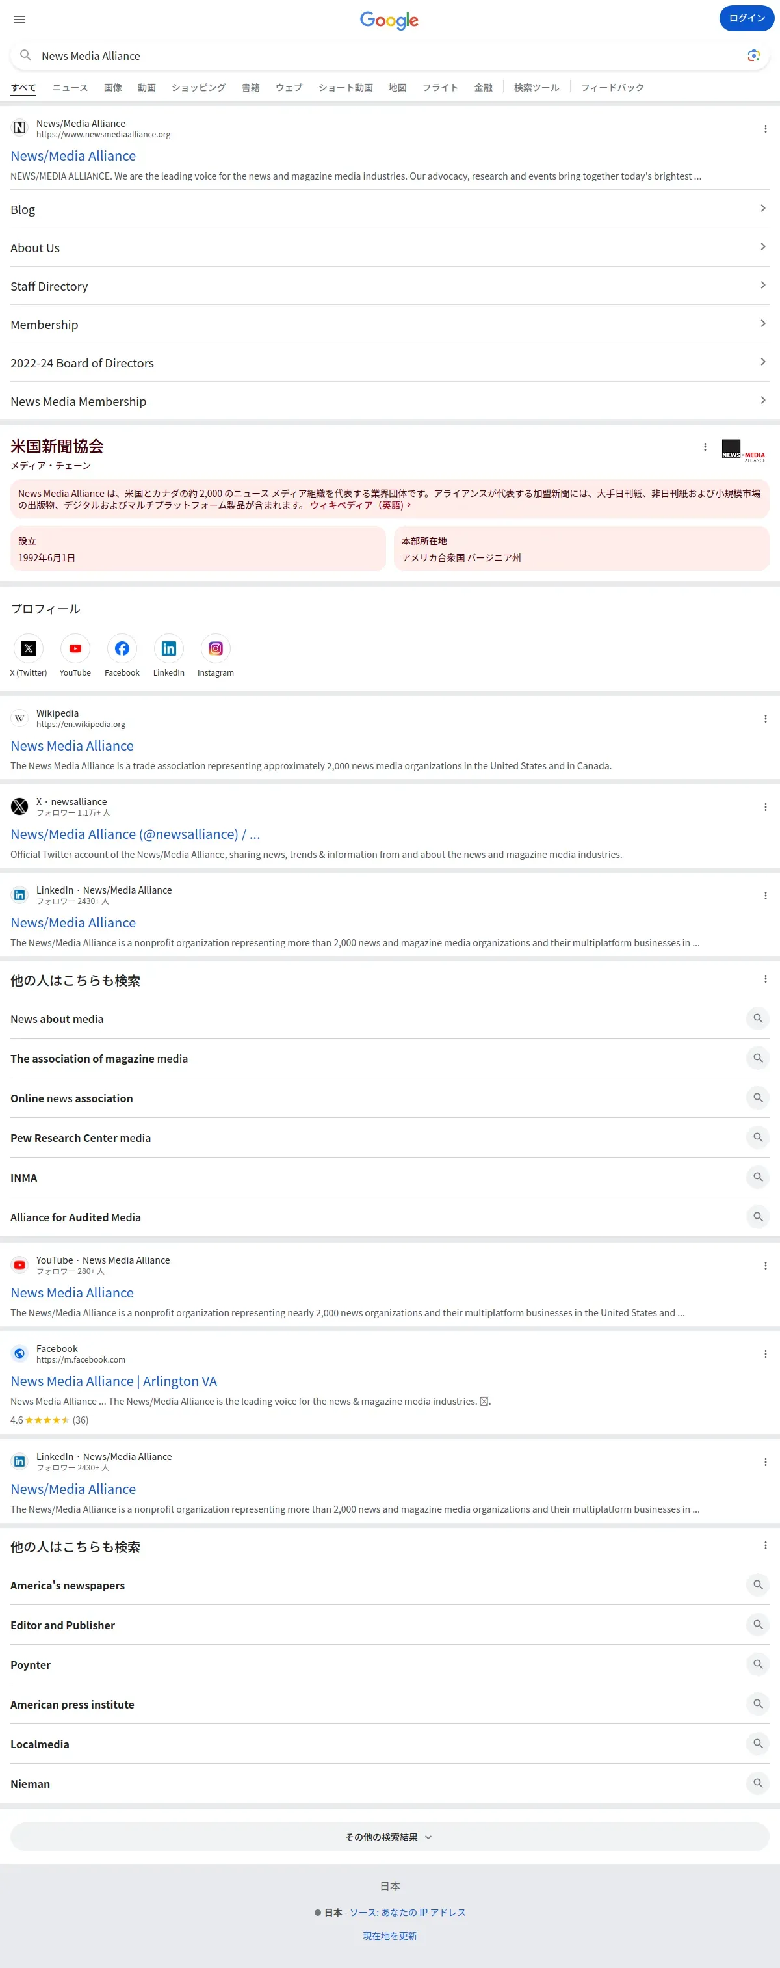Open Wikipedia 'News Media Alliance' result title
The height and width of the screenshot is (1968, 780).
click(71, 745)
